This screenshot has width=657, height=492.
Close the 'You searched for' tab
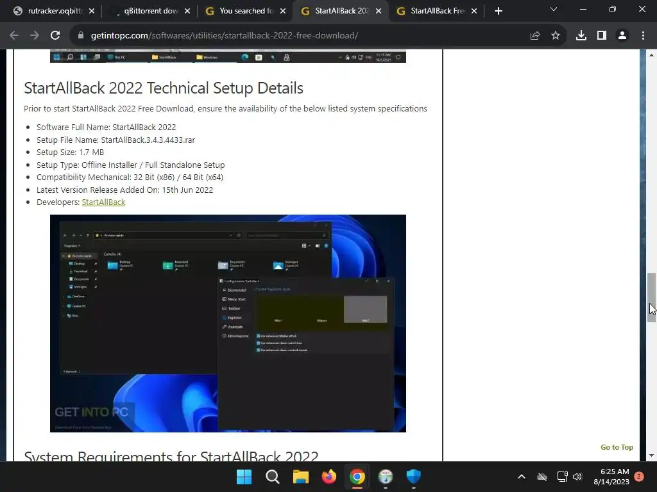coord(283,11)
